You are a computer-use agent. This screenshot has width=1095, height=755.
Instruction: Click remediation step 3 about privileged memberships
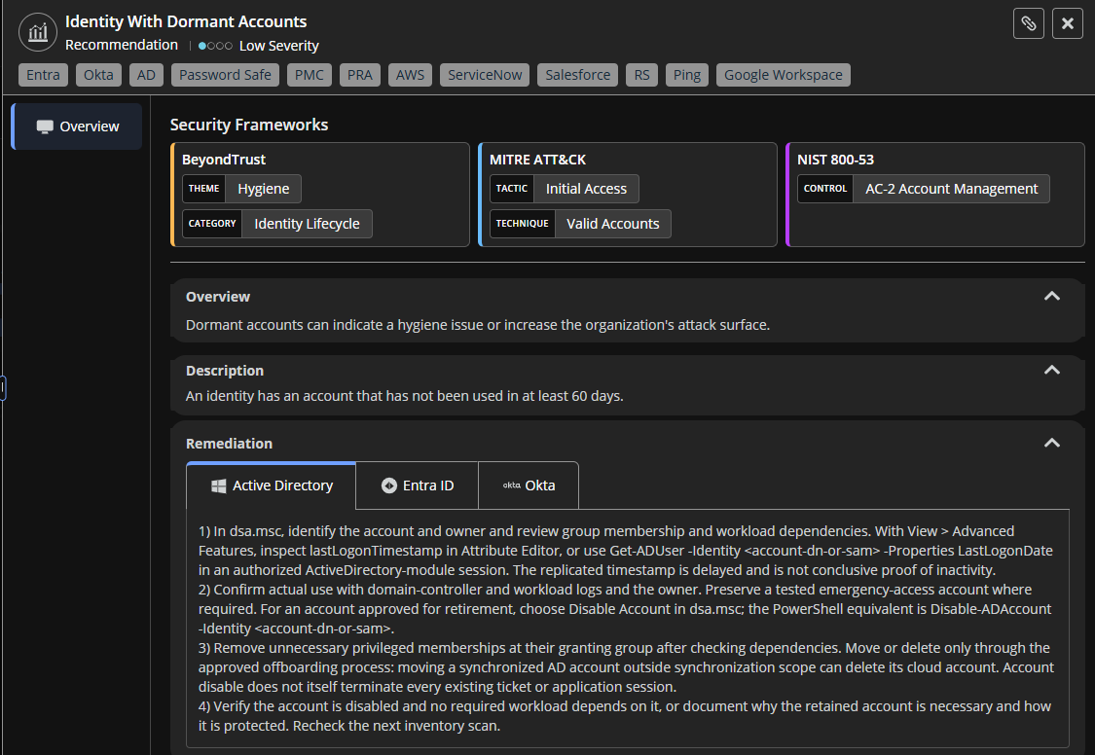[x=626, y=667]
